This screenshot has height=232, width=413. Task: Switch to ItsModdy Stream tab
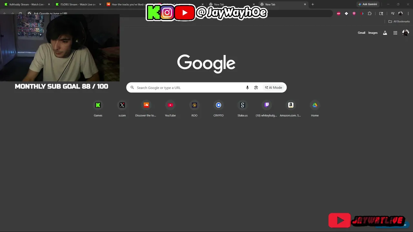(x=26, y=5)
